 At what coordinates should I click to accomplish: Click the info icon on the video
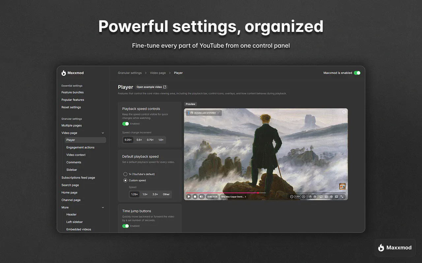[x=344, y=112]
